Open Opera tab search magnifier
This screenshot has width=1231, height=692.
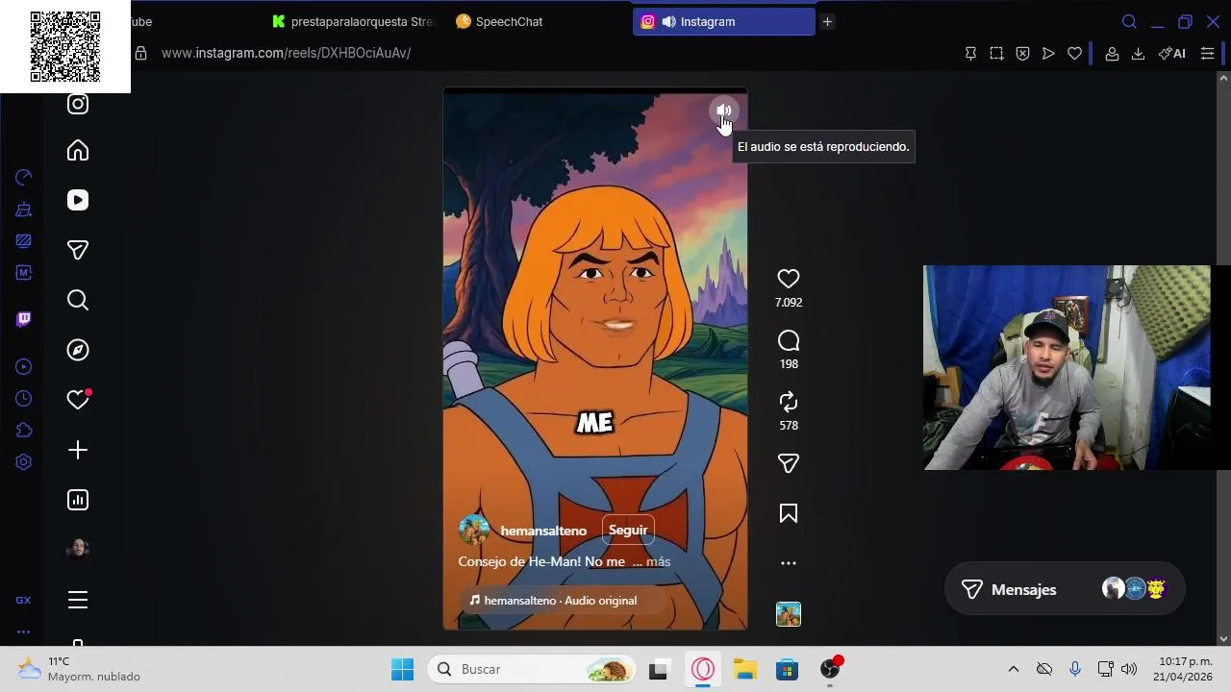[1130, 21]
